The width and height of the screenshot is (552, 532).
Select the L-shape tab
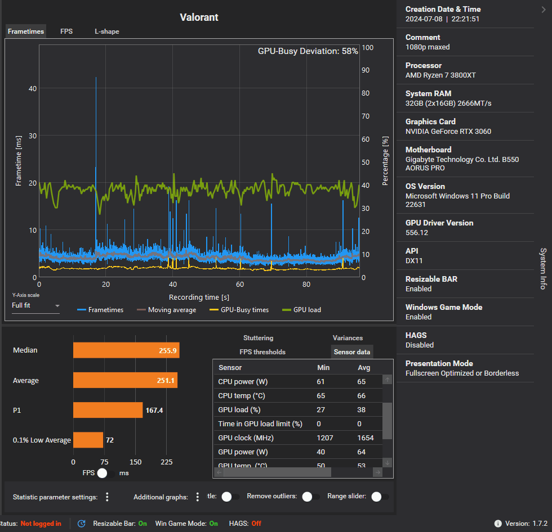pyautogui.click(x=106, y=31)
